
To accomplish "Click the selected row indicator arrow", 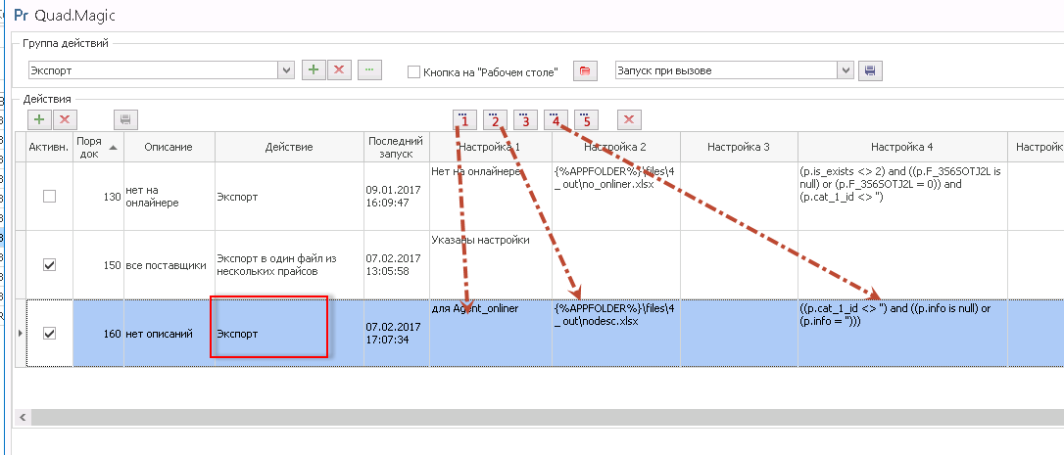I will [x=19, y=333].
